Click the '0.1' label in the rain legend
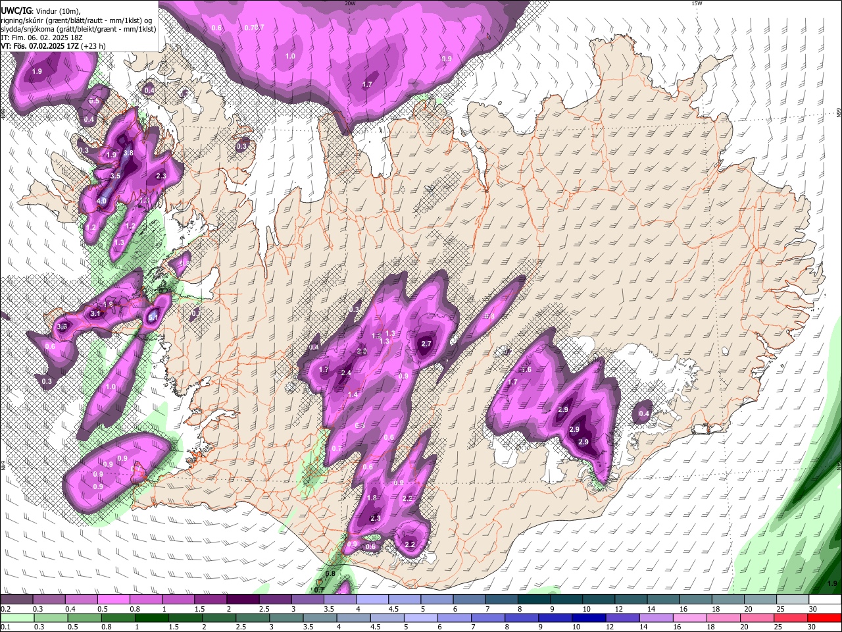 click(5, 627)
